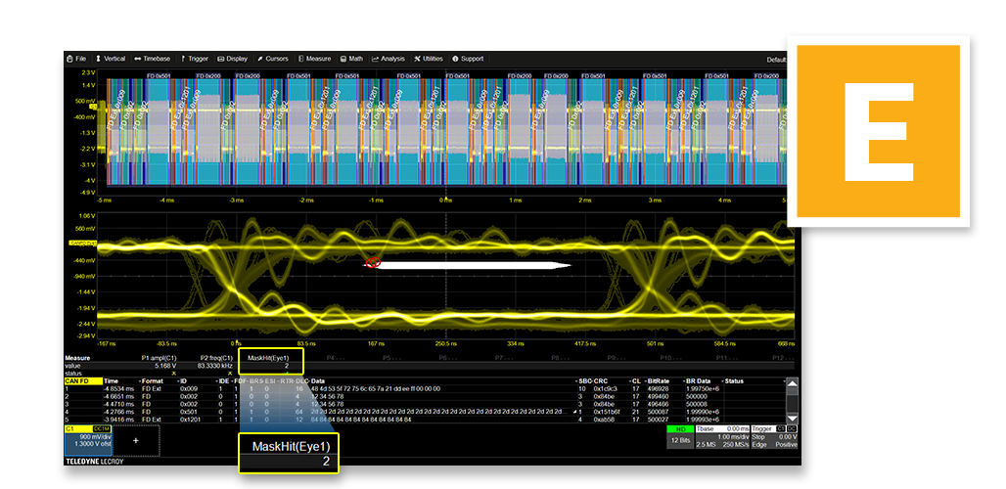Open the Utilities menu
This screenshot has width=1006, height=489.
pos(429,59)
